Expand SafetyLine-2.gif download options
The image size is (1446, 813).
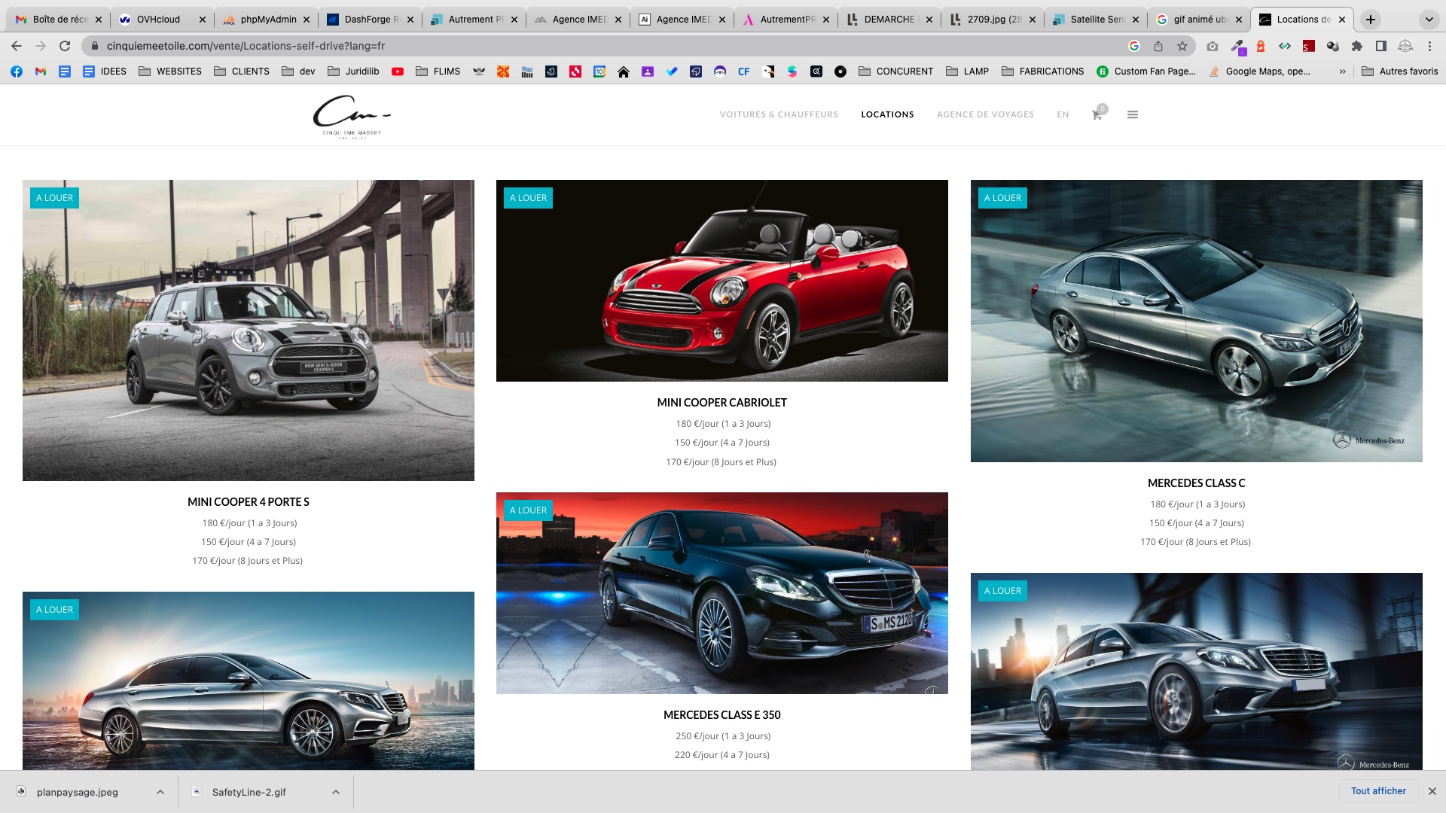[x=336, y=792]
